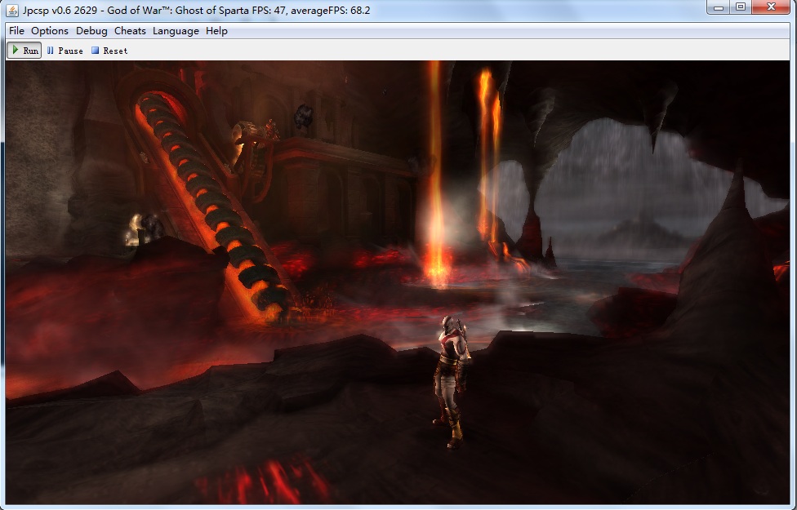Expand the Cheats menu
Screen dimensions: 797x510
[x=130, y=31]
